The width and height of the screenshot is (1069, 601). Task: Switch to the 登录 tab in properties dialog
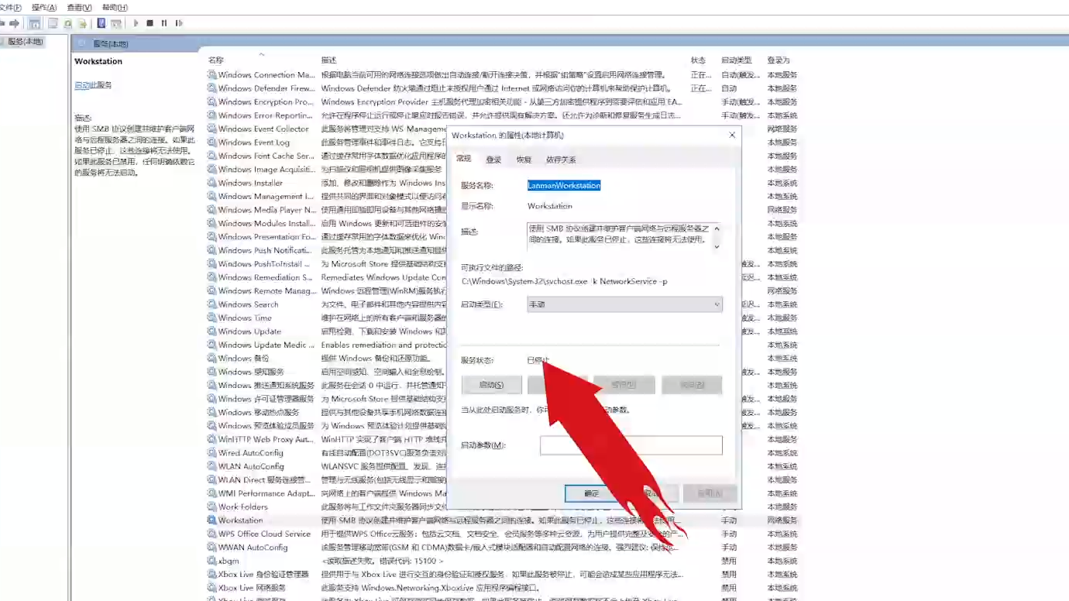tap(493, 160)
